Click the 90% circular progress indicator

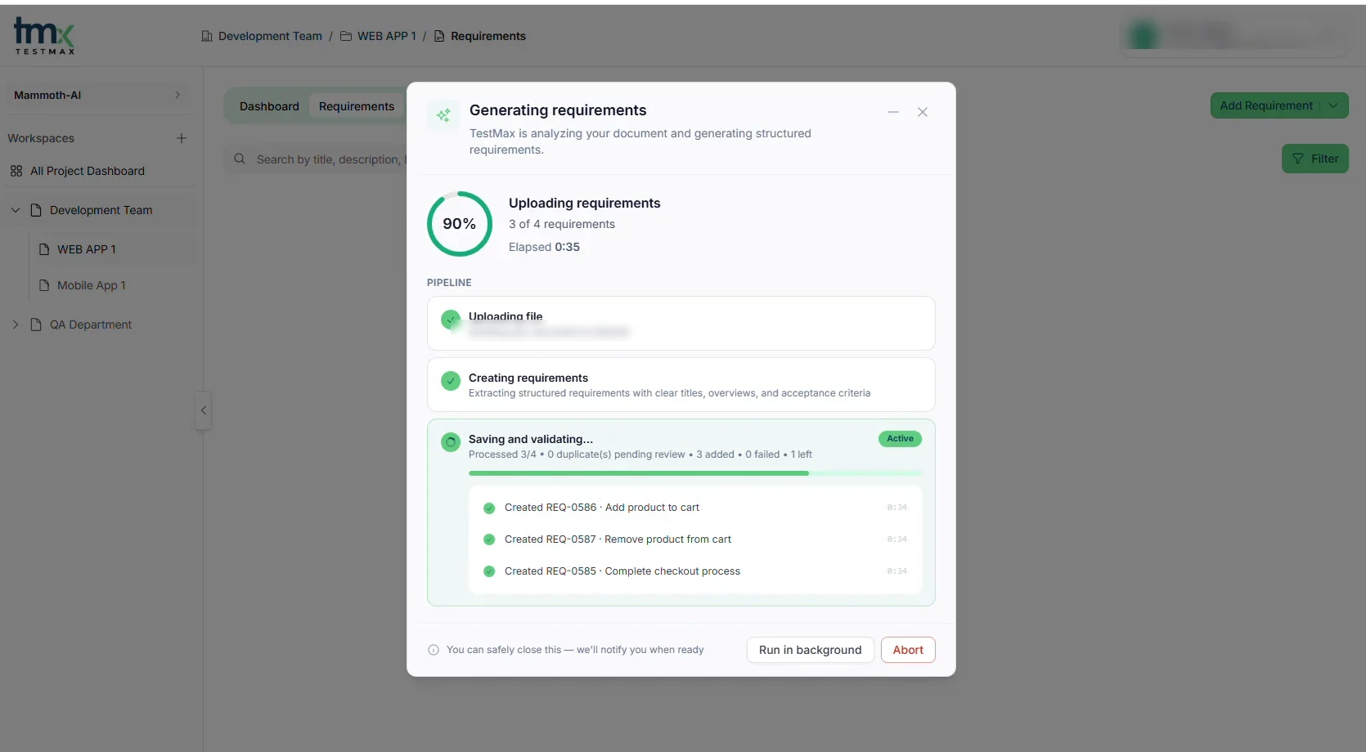click(x=460, y=224)
